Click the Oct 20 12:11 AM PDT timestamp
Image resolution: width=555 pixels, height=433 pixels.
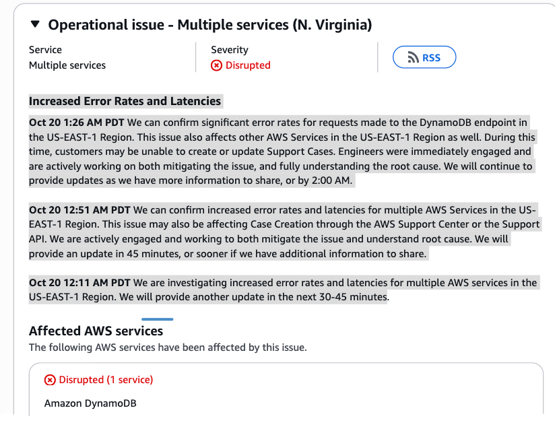tap(79, 282)
